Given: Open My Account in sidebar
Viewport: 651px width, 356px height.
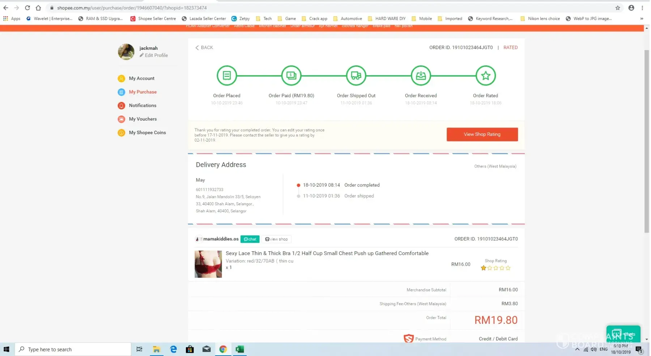Looking at the screenshot, I should coord(141,78).
